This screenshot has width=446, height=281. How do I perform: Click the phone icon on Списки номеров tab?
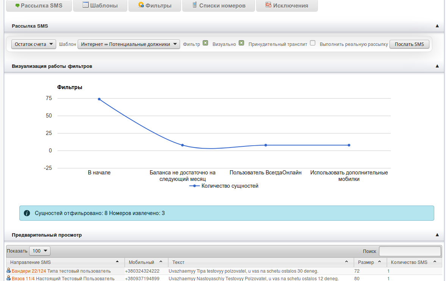click(194, 5)
